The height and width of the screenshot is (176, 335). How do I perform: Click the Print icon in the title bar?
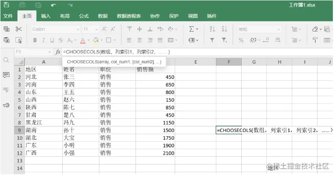click(x=22, y=5)
